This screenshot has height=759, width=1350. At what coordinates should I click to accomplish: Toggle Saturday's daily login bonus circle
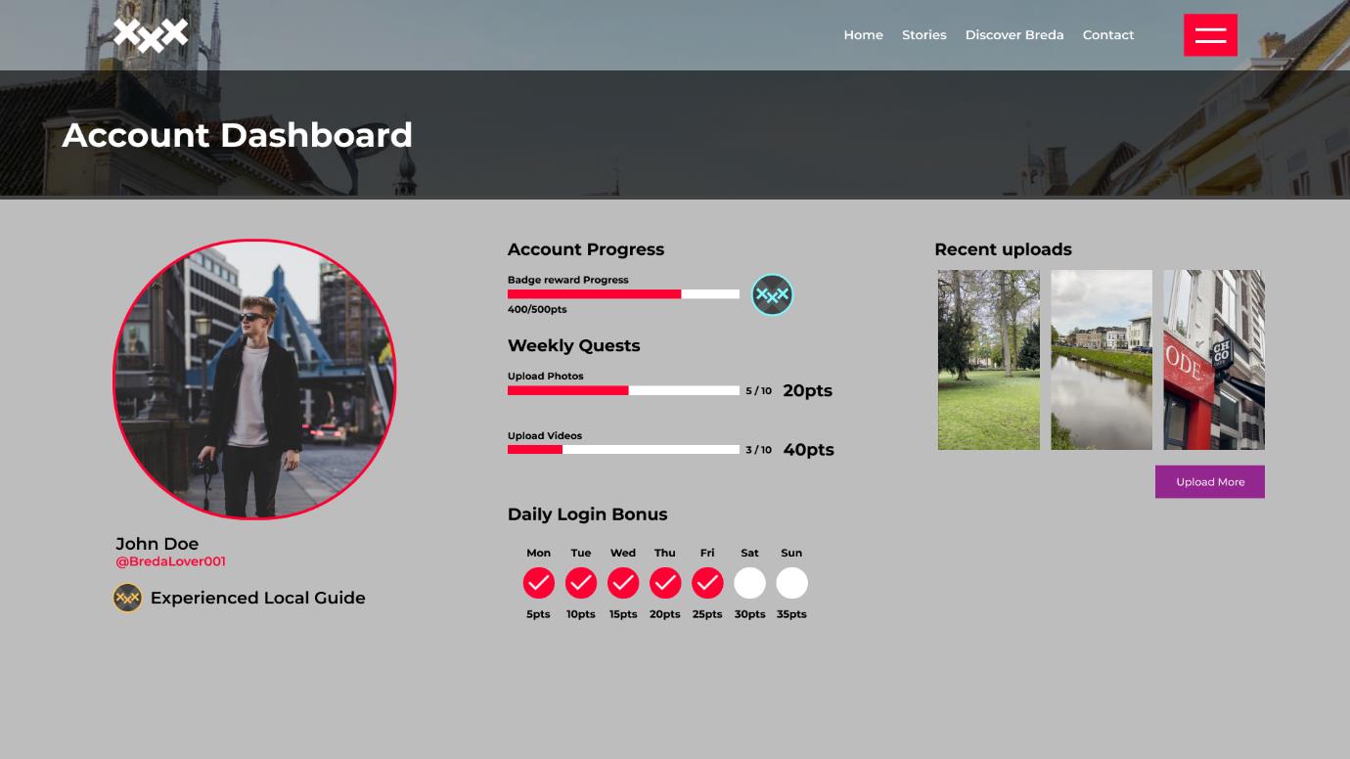(749, 583)
